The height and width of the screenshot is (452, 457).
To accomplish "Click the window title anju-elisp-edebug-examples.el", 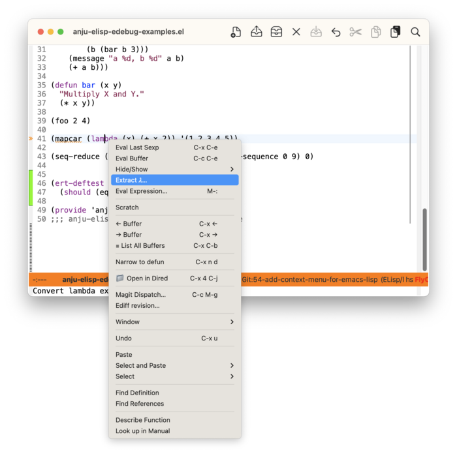I will [128, 32].
